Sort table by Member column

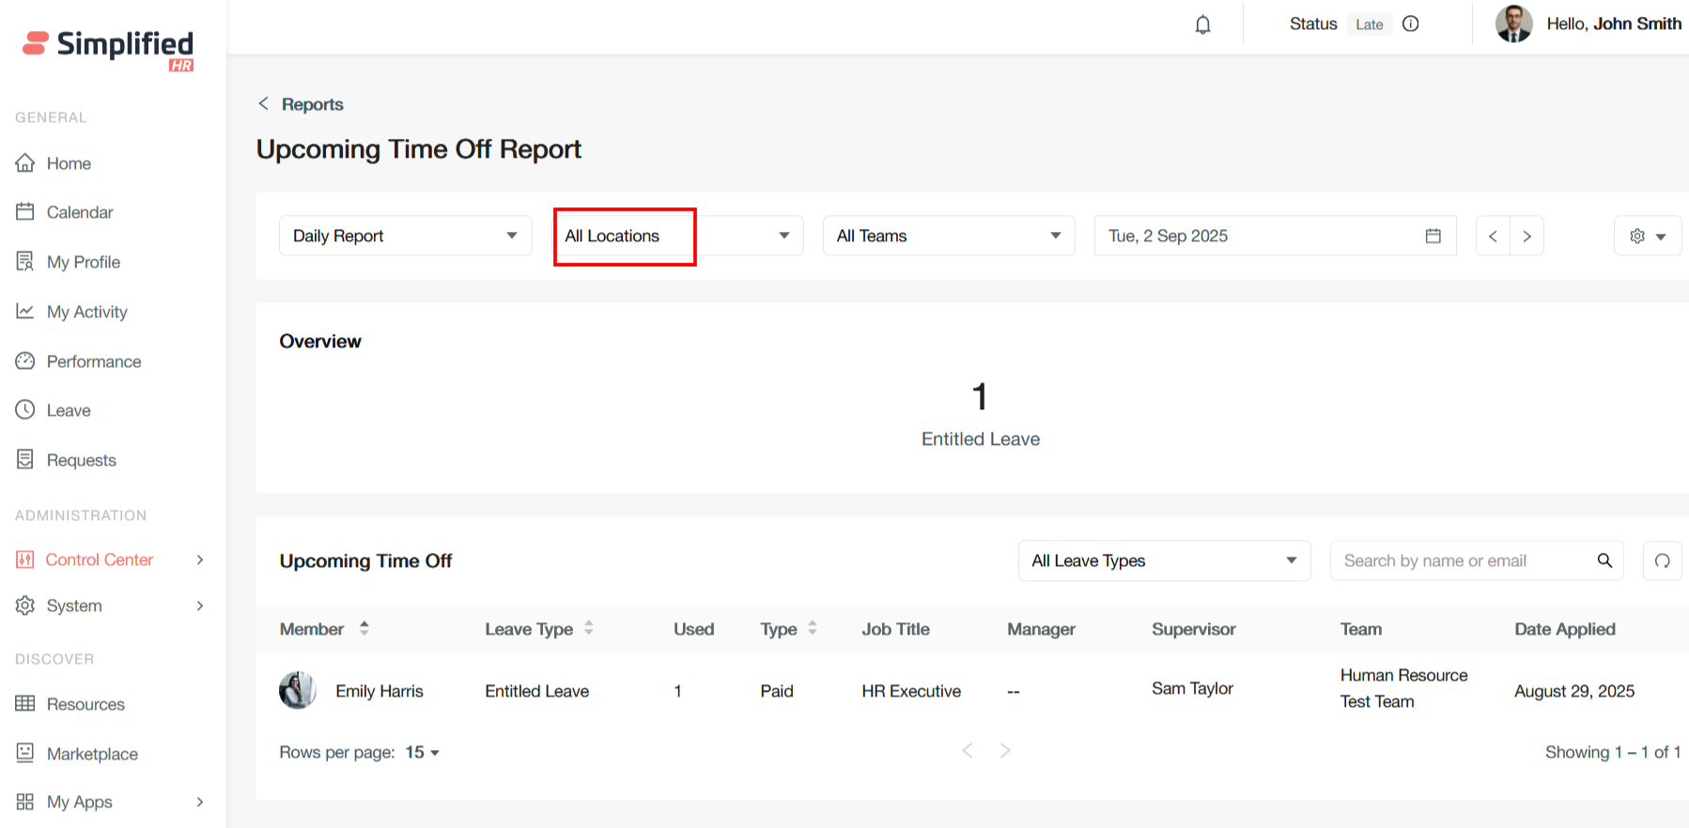[x=364, y=629]
